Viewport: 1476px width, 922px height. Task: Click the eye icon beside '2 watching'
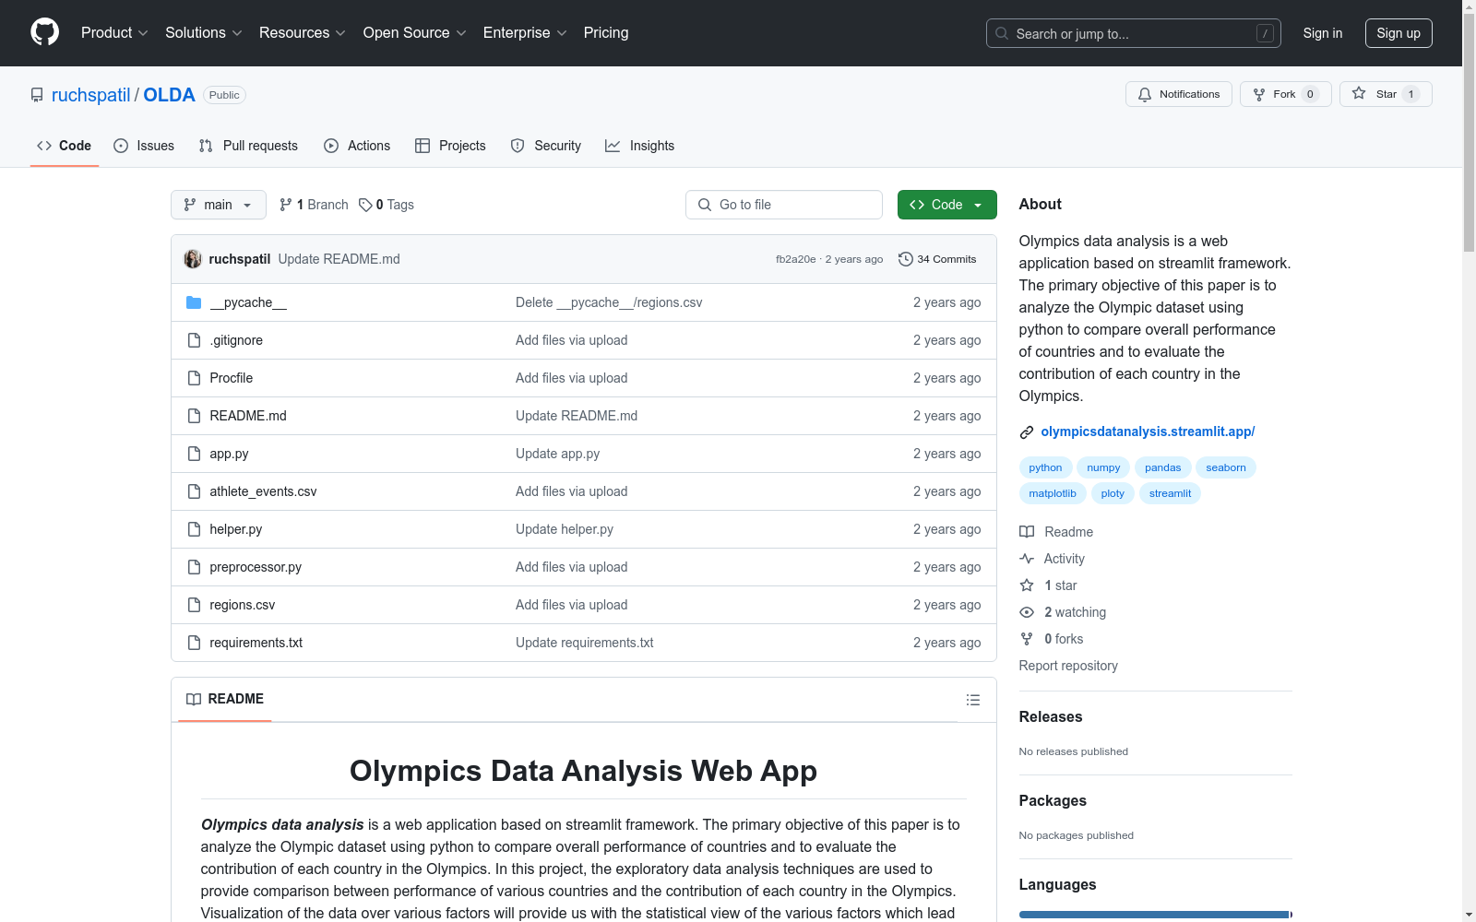click(1027, 612)
